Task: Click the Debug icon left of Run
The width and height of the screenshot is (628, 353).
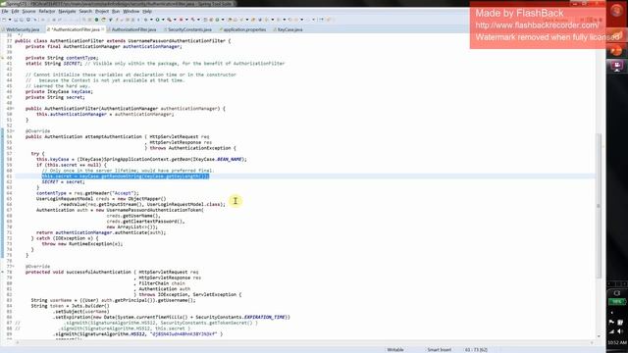Action: pyautogui.click(x=145, y=20)
